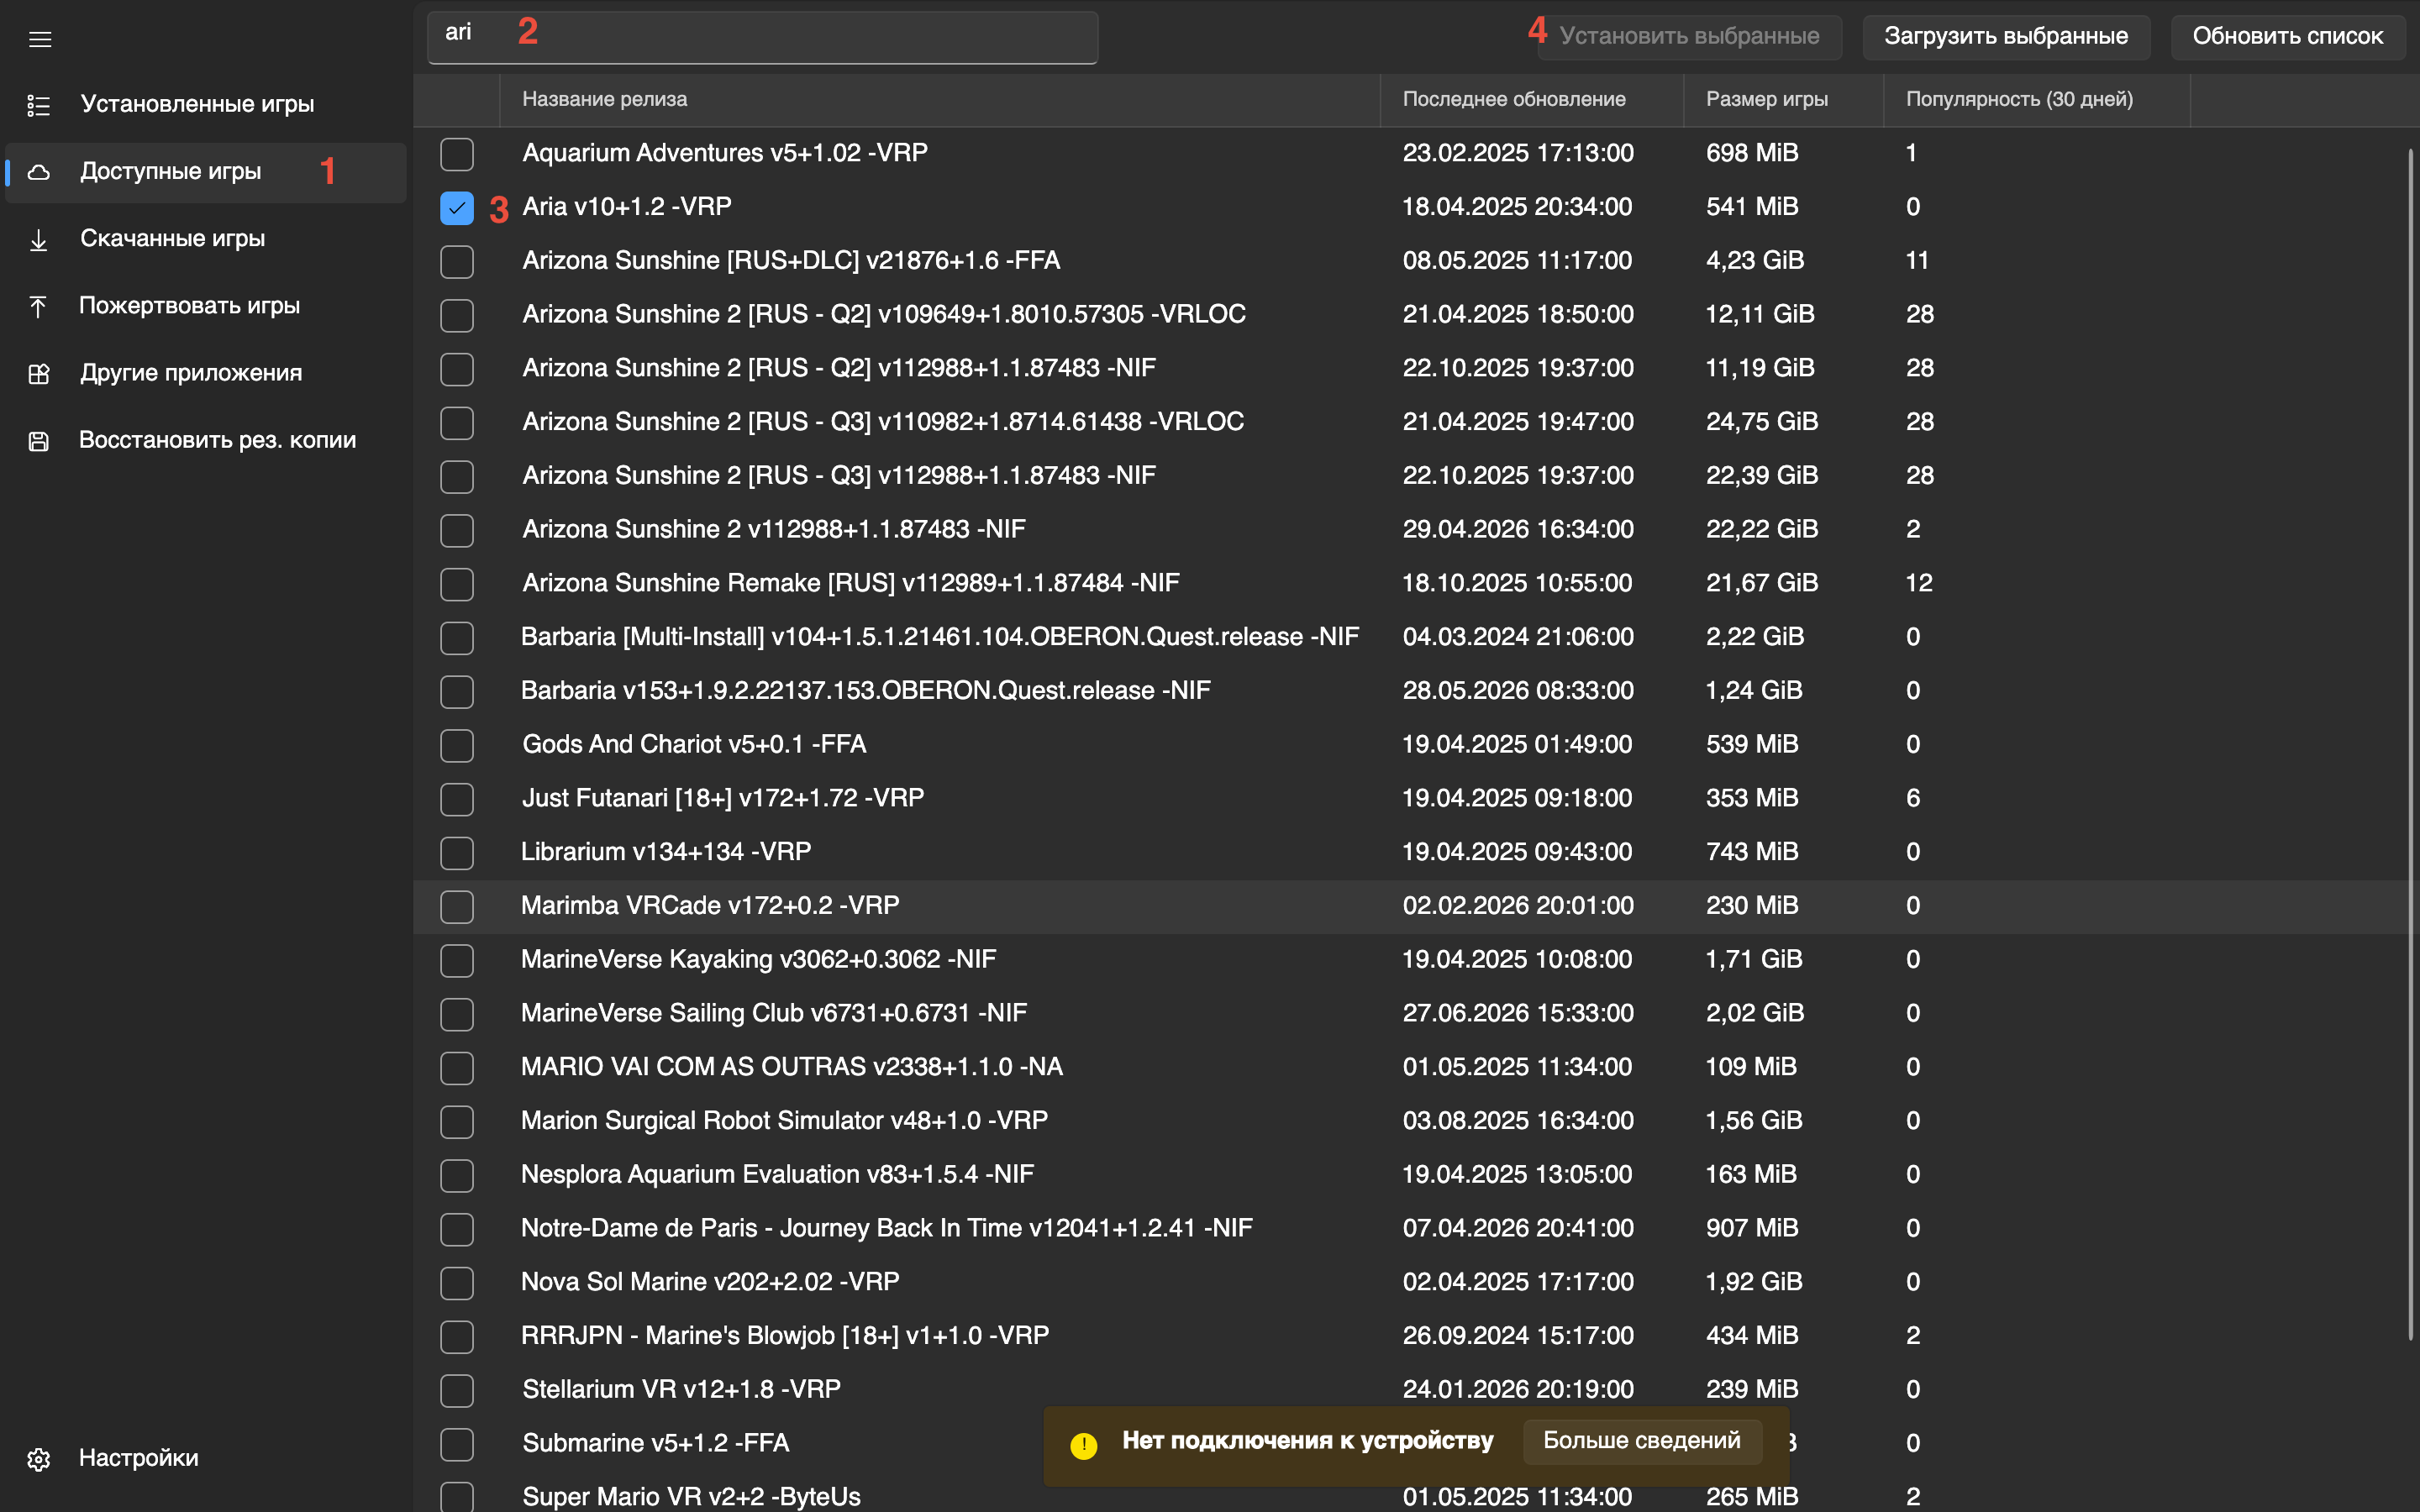This screenshot has height=1512, width=2420.
Task: Click date '18.10.2025 10:55:00' cell
Action: [x=1517, y=583]
